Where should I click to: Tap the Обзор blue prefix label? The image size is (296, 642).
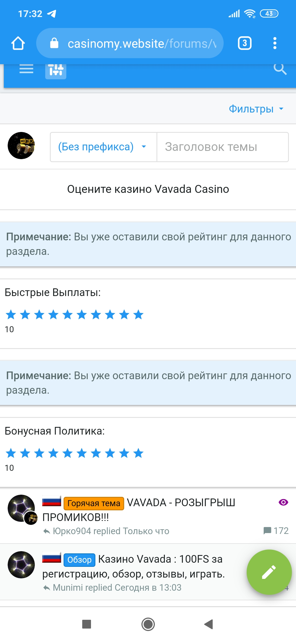[79, 560]
